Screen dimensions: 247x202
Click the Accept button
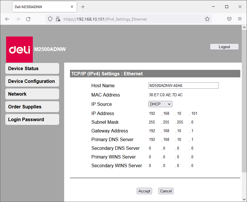click(x=144, y=191)
